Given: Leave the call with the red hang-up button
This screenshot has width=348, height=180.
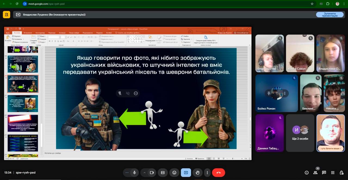Looking at the screenshot, I should click(x=218, y=172).
